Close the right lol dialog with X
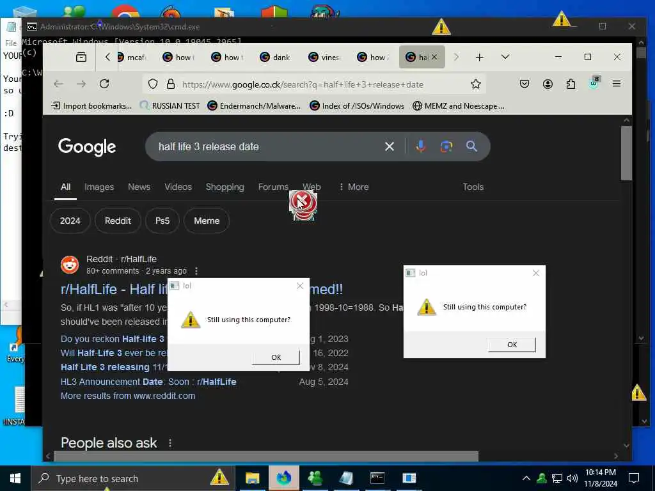This screenshot has height=491, width=655. (x=536, y=273)
